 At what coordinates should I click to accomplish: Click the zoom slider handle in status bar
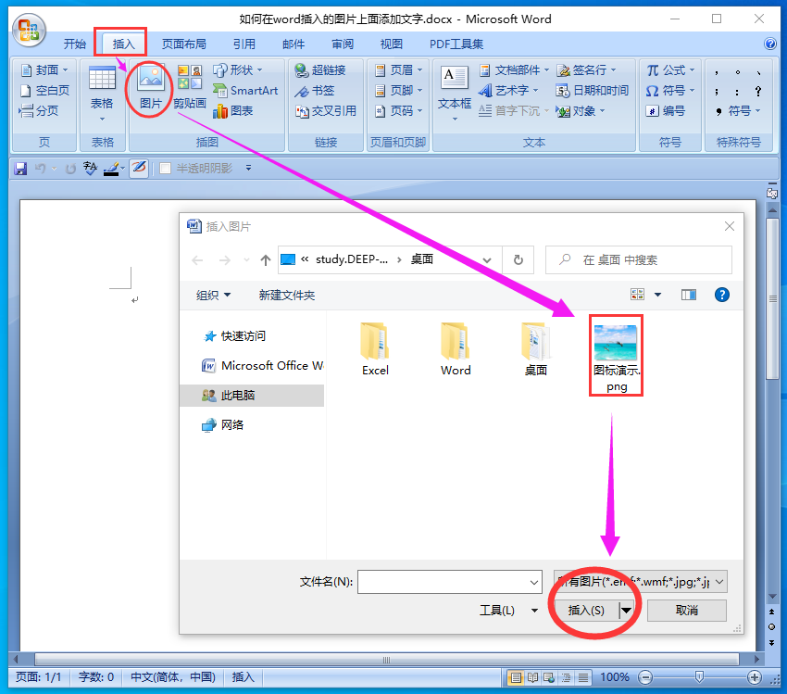point(699,677)
